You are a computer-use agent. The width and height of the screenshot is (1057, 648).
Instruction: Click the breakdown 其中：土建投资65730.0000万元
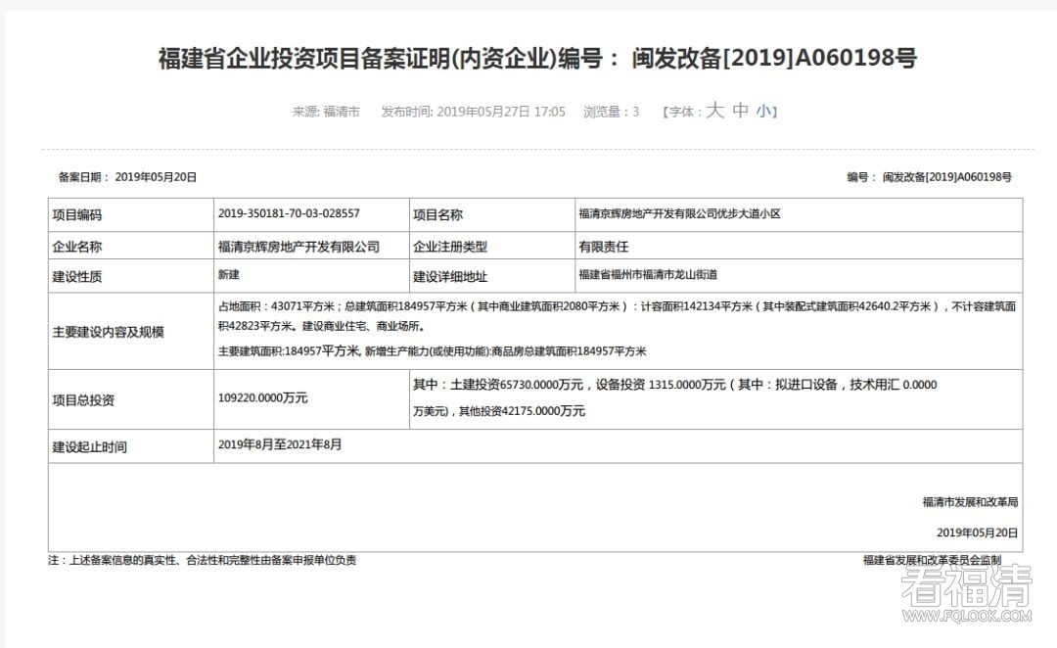point(498,385)
